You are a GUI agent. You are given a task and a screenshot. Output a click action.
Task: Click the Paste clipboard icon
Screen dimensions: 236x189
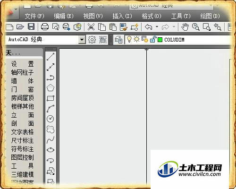pos(113,27)
